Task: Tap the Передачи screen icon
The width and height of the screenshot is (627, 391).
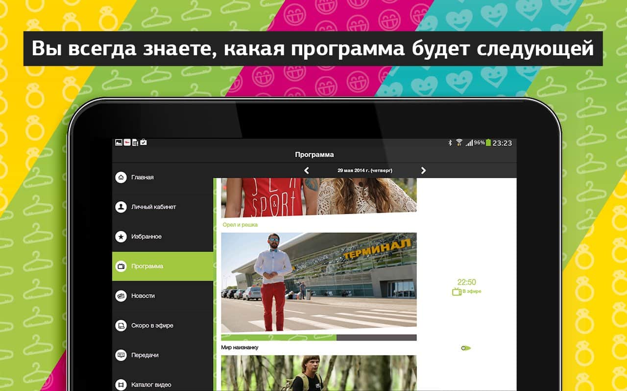Action: (x=121, y=355)
